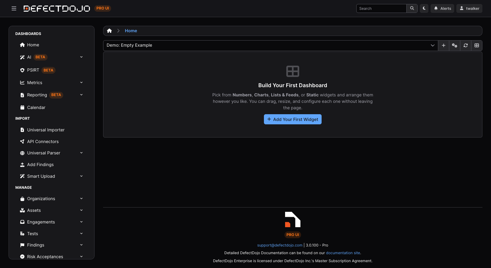Expand the AI menu chevron
Image resolution: width=491 pixels, height=268 pixels.
click(x=81, y=57)
